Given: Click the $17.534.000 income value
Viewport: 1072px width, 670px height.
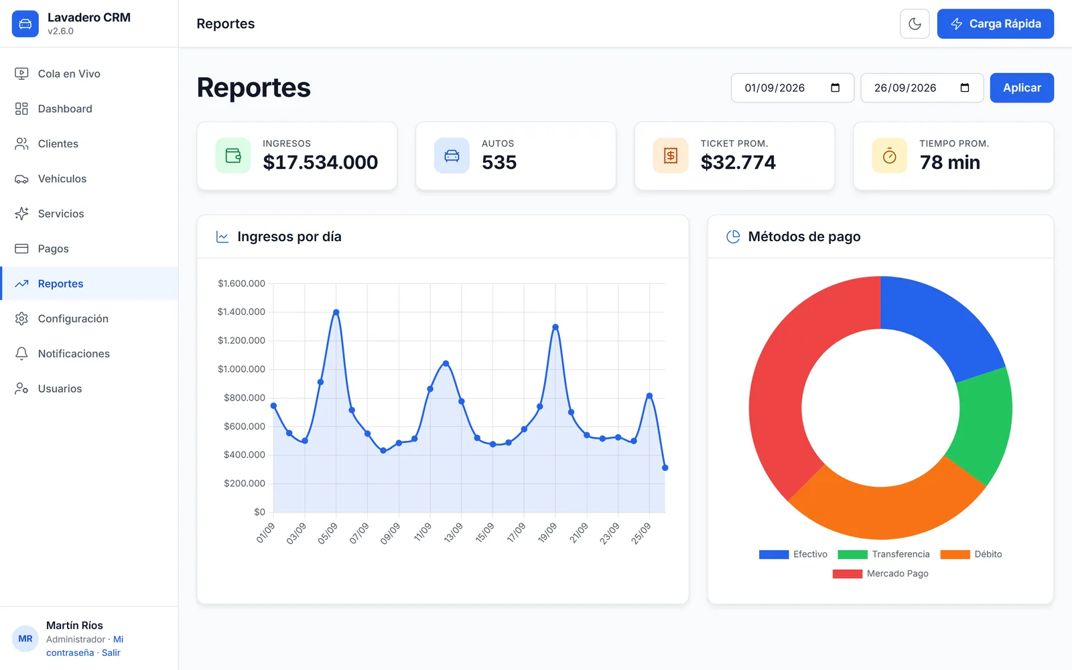Looking at the screenshot, I should [320, 162].
